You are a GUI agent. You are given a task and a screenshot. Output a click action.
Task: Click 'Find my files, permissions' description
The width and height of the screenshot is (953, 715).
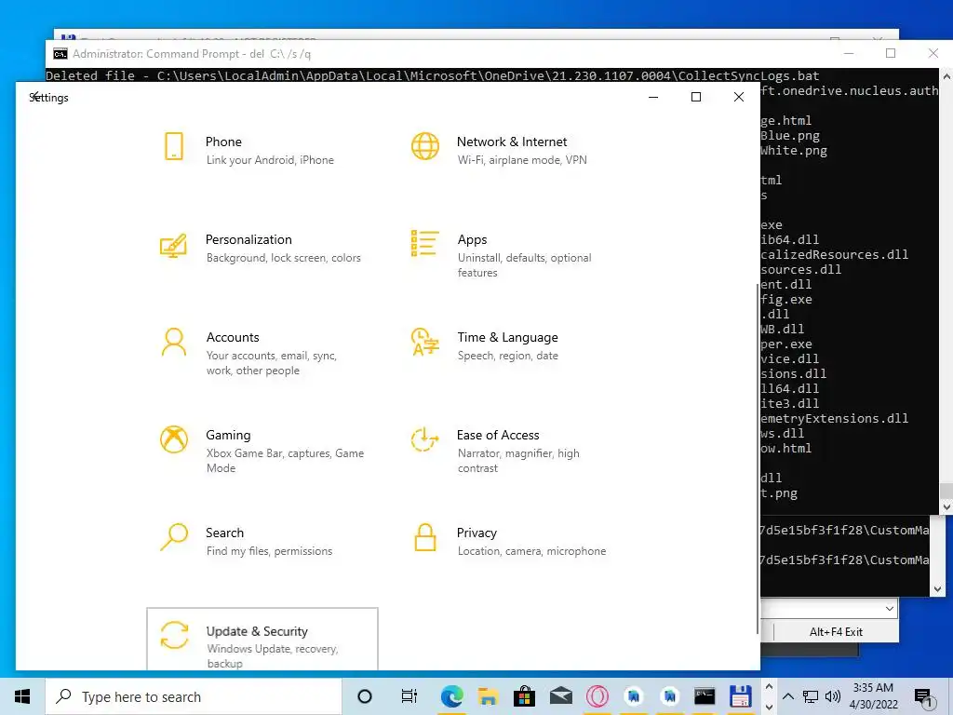coord(269,551)
